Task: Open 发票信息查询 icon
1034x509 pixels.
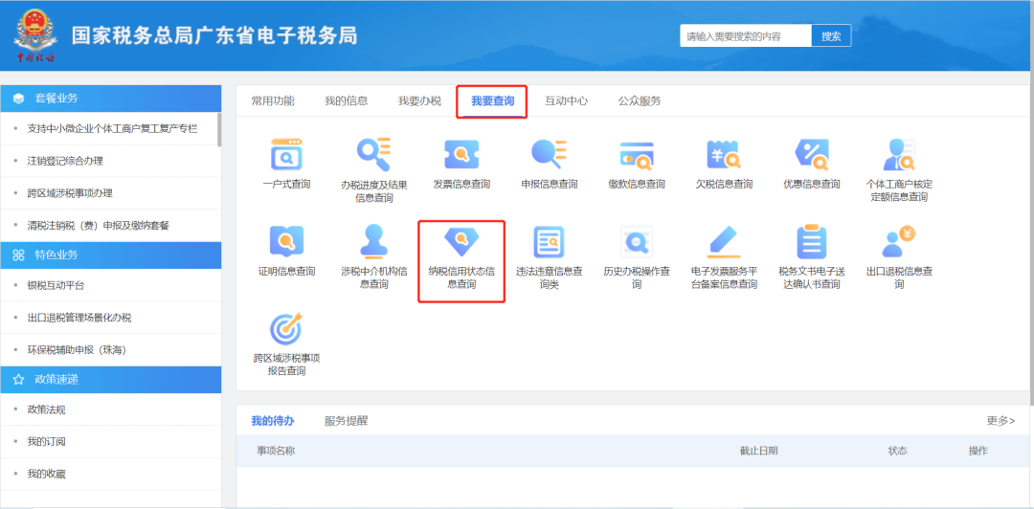Action: pos(461,154)
